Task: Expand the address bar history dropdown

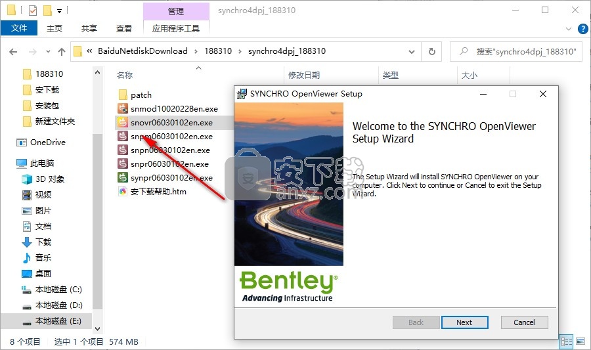Action: point(412,52)
